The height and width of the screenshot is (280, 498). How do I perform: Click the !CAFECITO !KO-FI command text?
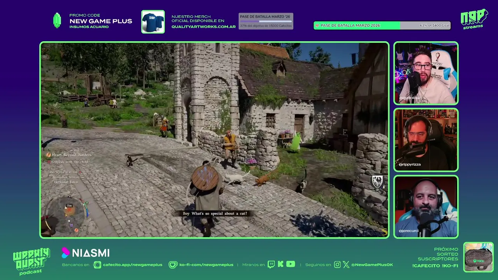point(435,266)
